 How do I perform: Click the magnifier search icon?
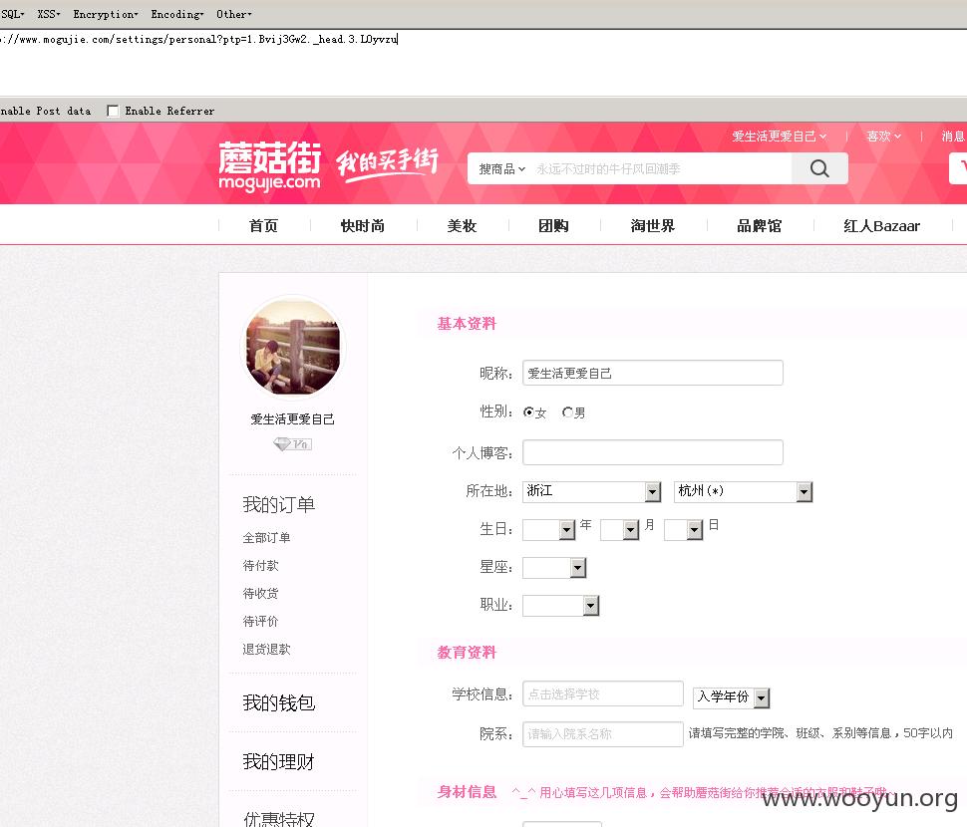coord(819,168)
